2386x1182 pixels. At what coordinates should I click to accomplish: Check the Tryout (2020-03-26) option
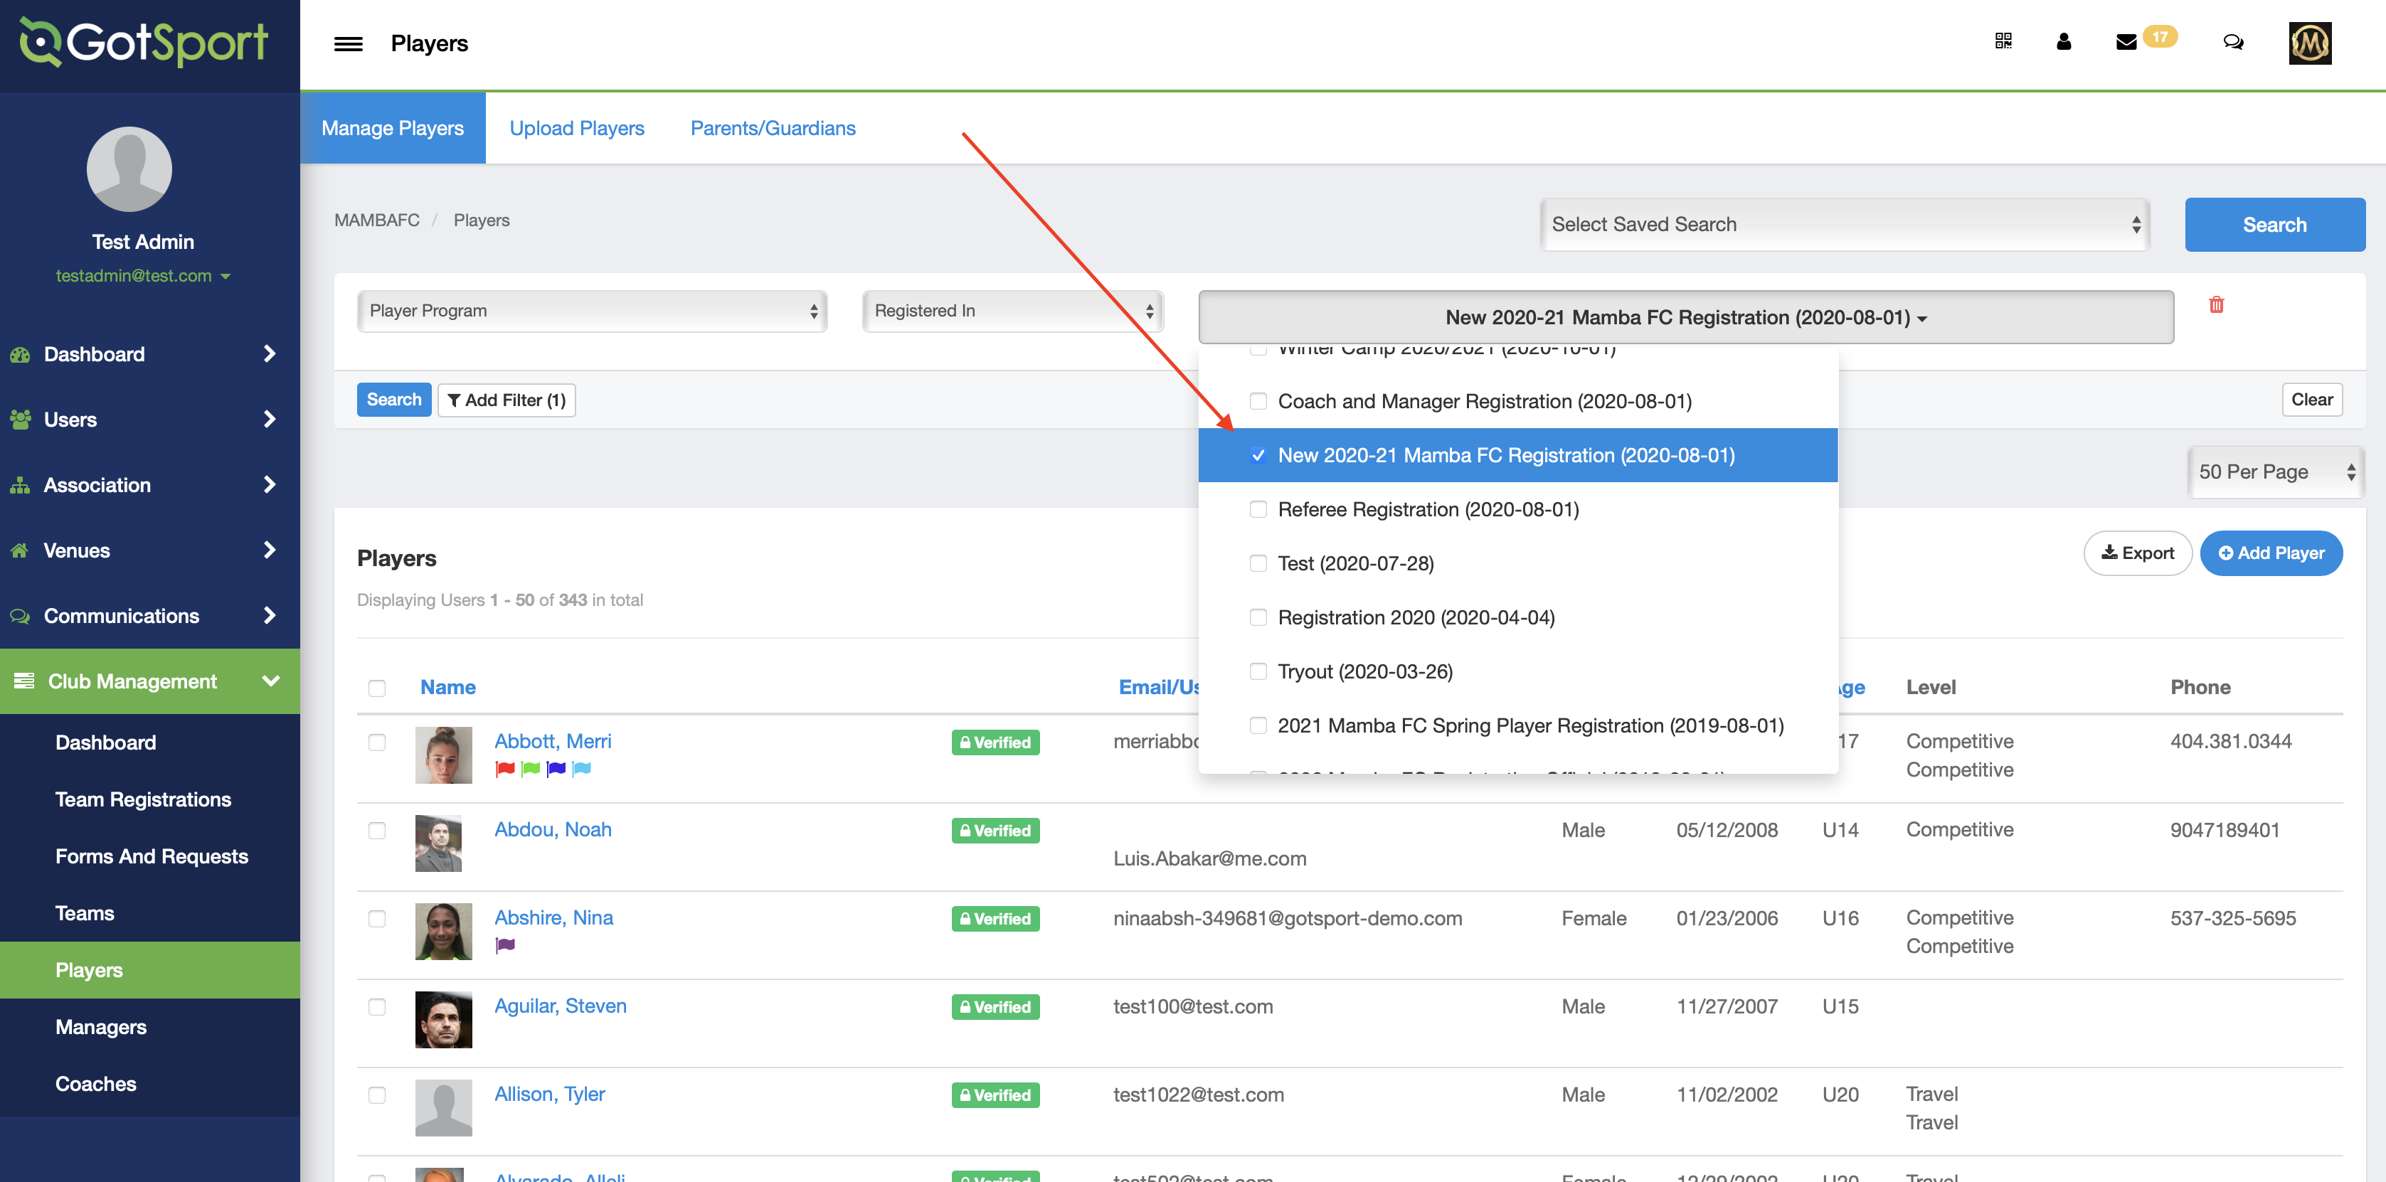pos(1258,671)
